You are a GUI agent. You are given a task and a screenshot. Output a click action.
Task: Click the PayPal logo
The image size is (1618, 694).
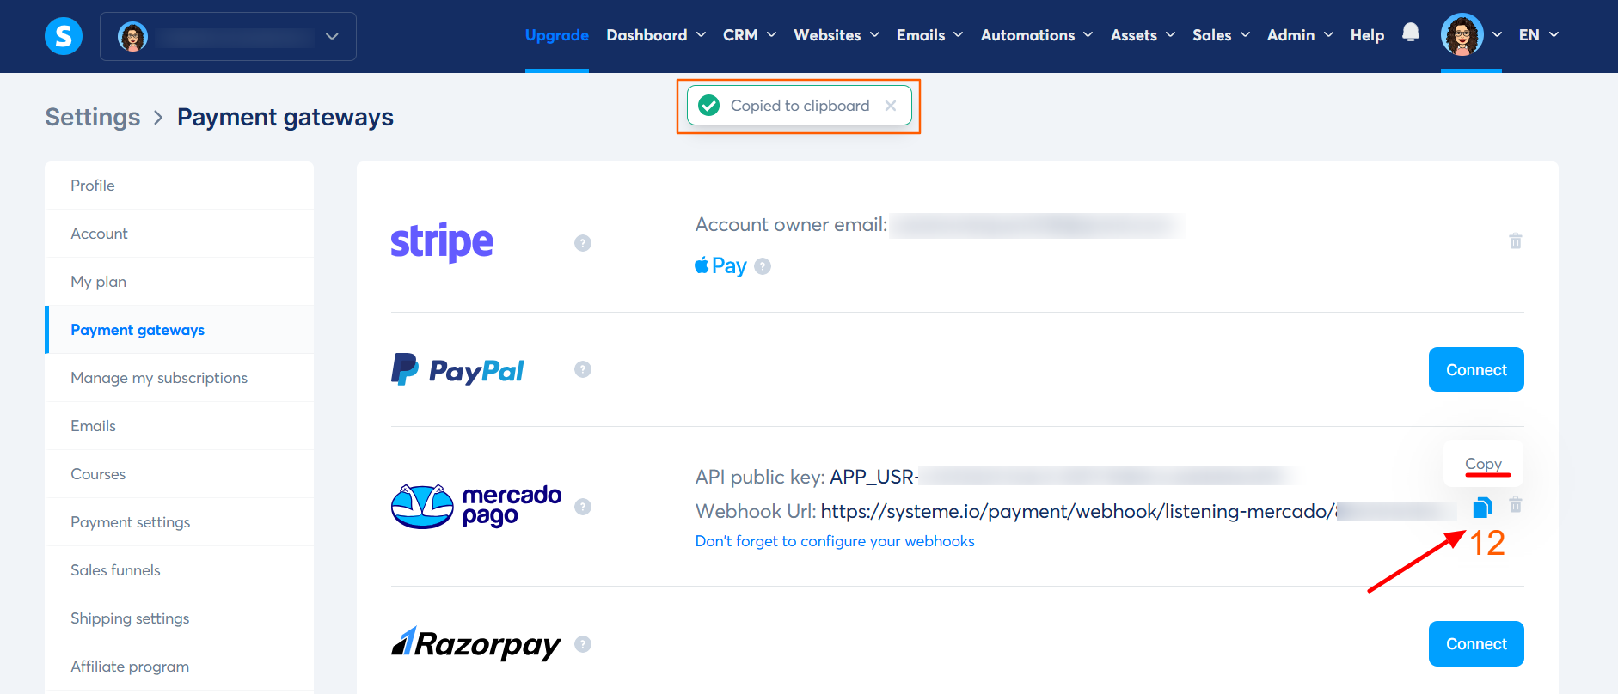457,369
